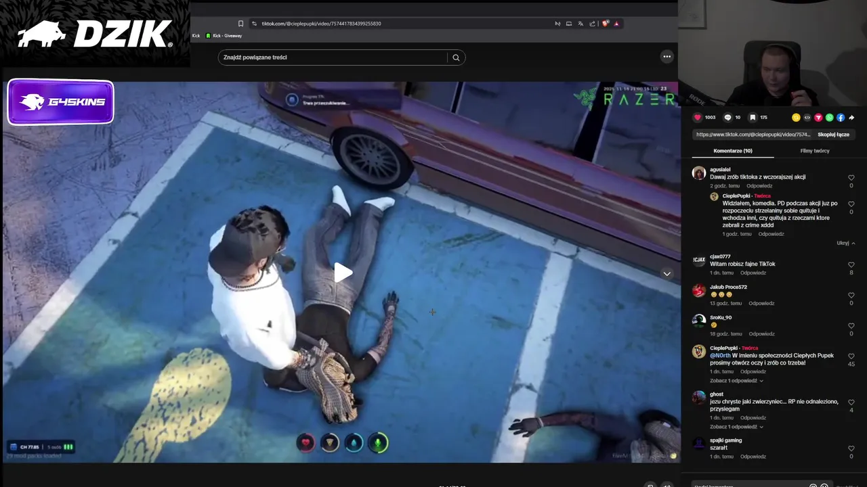Bookmark the video with 175 saves
867x487 pixels.
tap(753, 118)
